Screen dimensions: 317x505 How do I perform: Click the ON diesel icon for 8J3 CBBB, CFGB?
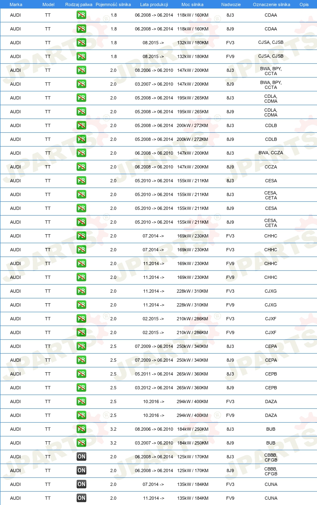81,457
